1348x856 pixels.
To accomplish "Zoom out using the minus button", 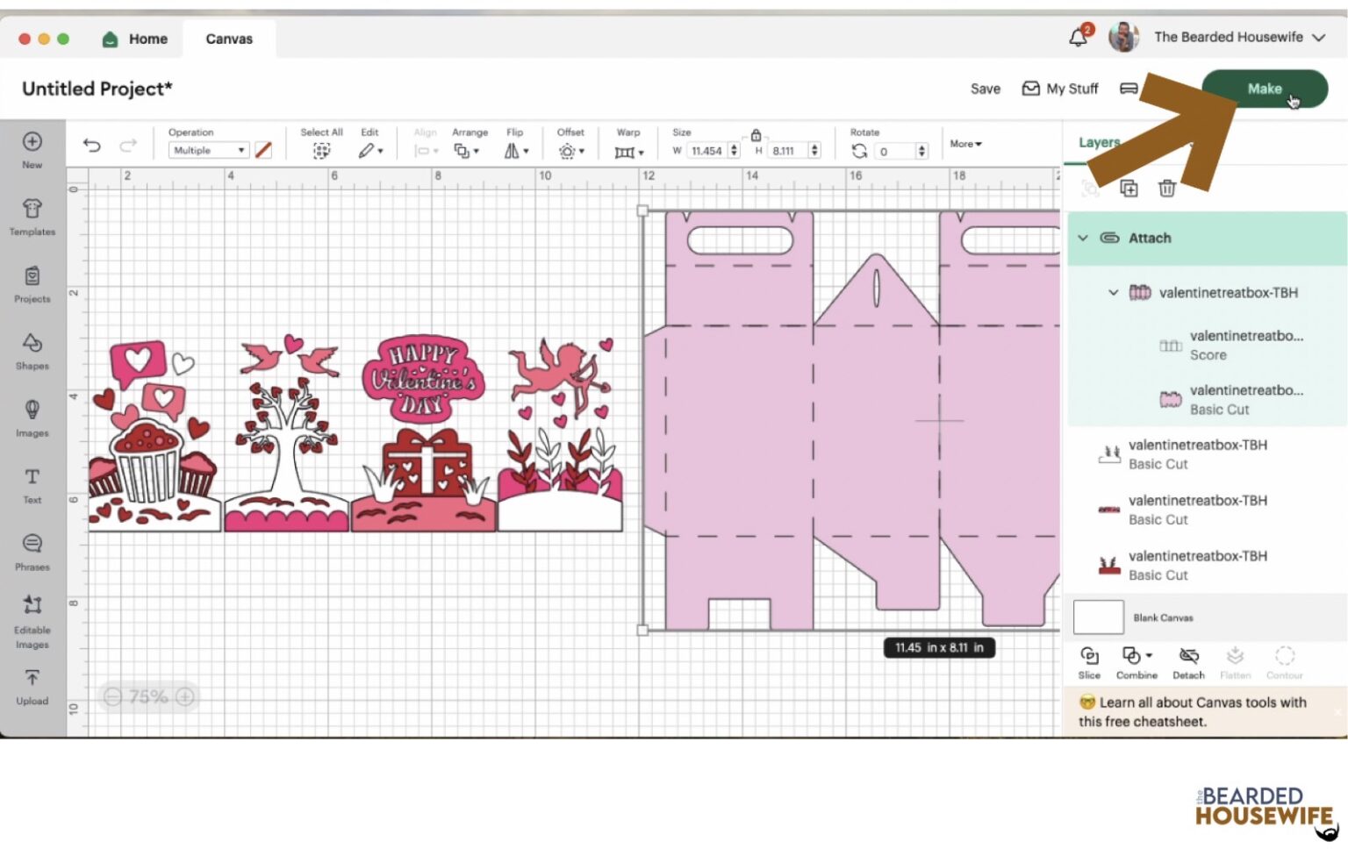I will tap(113, 697).
